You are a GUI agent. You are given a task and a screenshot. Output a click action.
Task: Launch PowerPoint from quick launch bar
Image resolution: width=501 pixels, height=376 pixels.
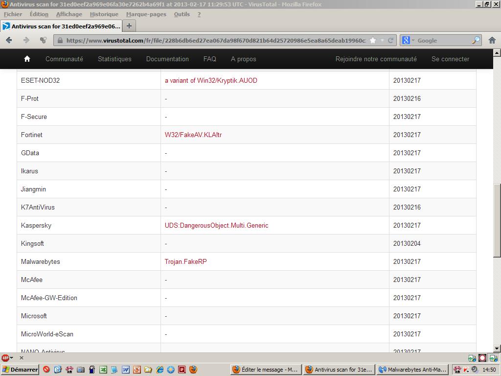coord(137,370)
